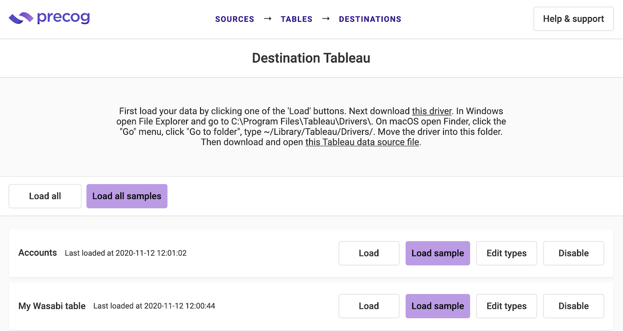Viewport: 623px width, 331px height.
Task: Load My Wasabi table
Action: (369, 306)
